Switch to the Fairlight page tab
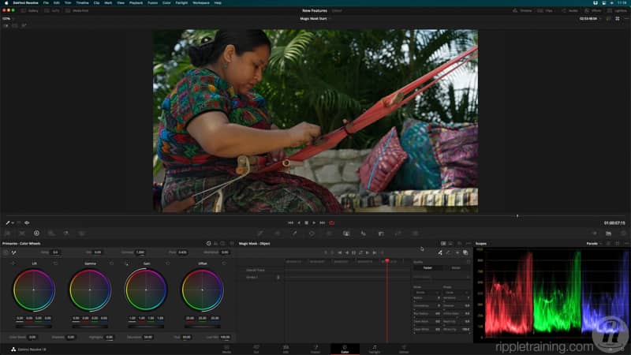631x355 pixels. [x=374, y=348]
